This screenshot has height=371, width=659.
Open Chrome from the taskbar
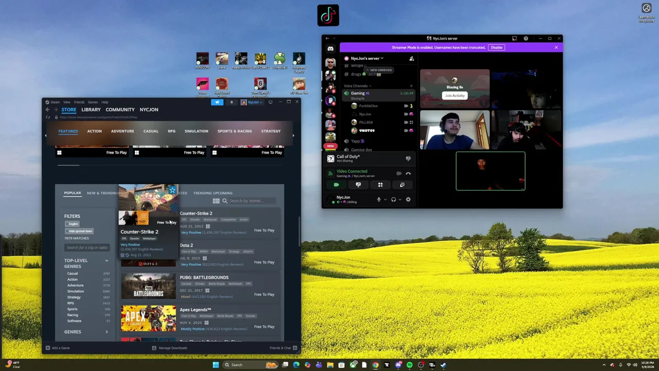(375, 365)
